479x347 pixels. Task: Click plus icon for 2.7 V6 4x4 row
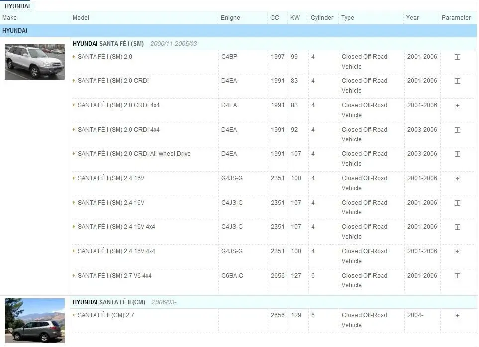(457, 276)
